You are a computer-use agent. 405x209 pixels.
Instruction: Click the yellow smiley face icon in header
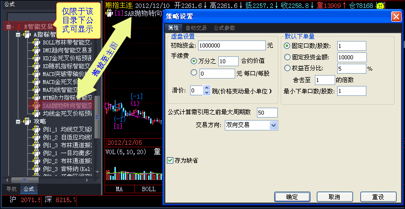pyautogui.click(x=380, y=5)
